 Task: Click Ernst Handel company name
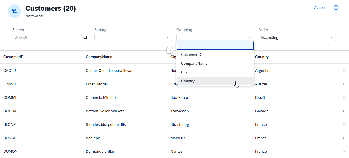97,84
